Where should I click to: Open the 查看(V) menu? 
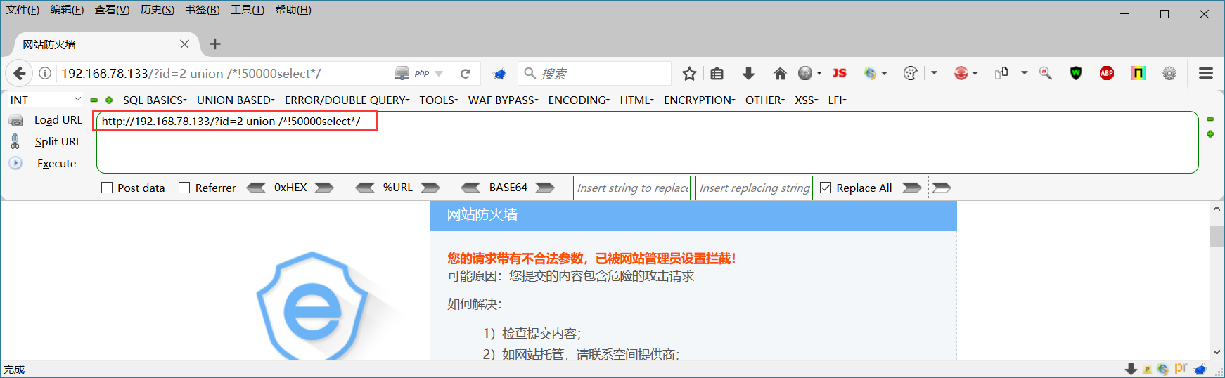[112, 10]
